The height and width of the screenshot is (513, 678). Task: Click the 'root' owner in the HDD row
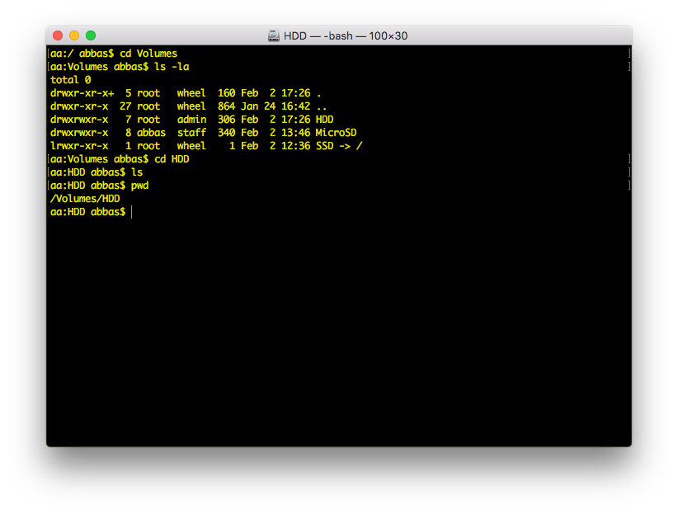point(148,119)
